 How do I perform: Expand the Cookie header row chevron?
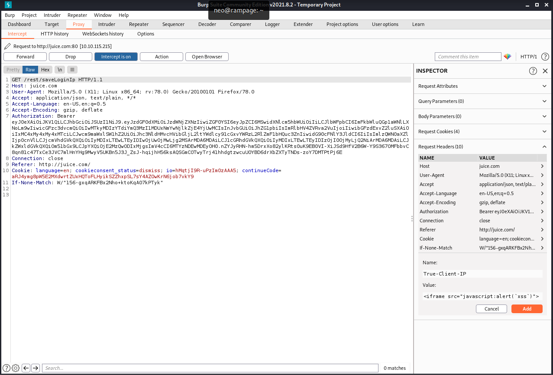[x=542, y=239]
